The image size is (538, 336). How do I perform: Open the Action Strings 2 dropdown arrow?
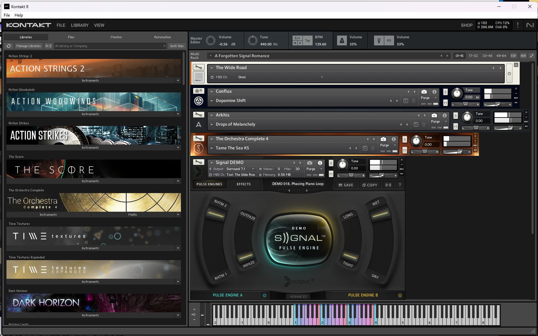click(x=178, y=81)
